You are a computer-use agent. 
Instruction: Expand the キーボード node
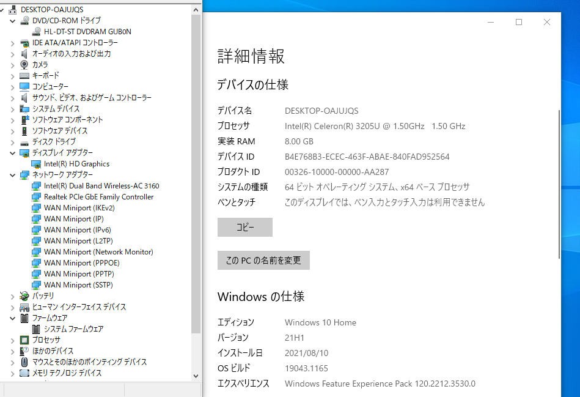tap(13, 76)
